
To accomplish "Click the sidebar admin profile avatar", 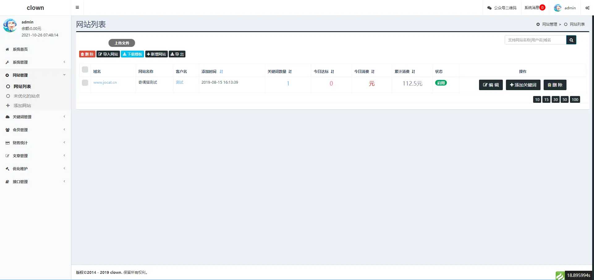I will click(10, 26).
